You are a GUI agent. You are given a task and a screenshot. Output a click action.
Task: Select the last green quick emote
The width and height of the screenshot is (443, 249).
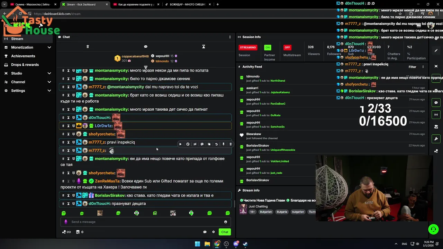(228, 213)
